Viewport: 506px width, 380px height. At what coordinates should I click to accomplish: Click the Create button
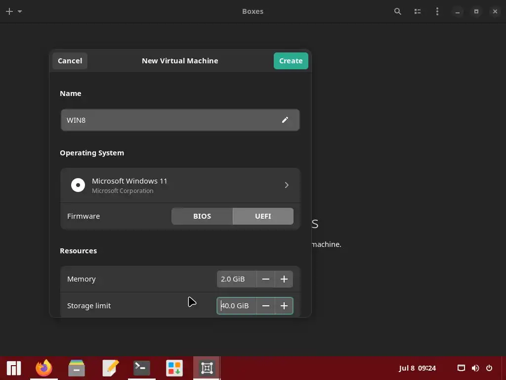(x=291, y=61)
